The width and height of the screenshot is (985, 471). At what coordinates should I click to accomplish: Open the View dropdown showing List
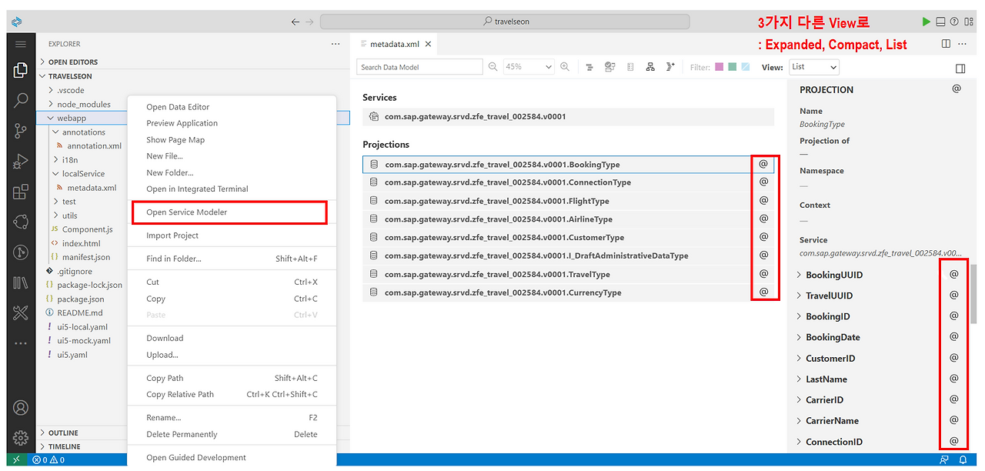point(814,67)
